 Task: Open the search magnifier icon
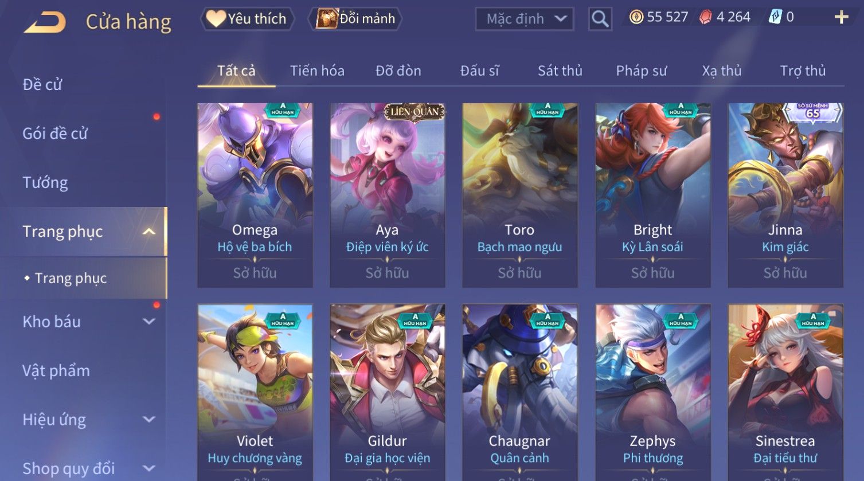tap(600, 19)
